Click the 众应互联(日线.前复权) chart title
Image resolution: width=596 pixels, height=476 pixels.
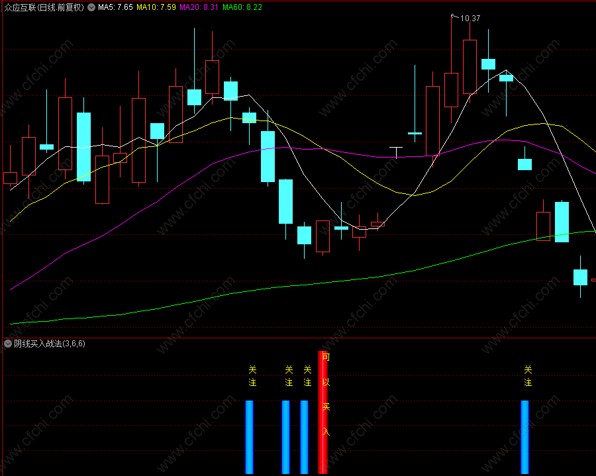pyautogui.click(x=44, y=7)
